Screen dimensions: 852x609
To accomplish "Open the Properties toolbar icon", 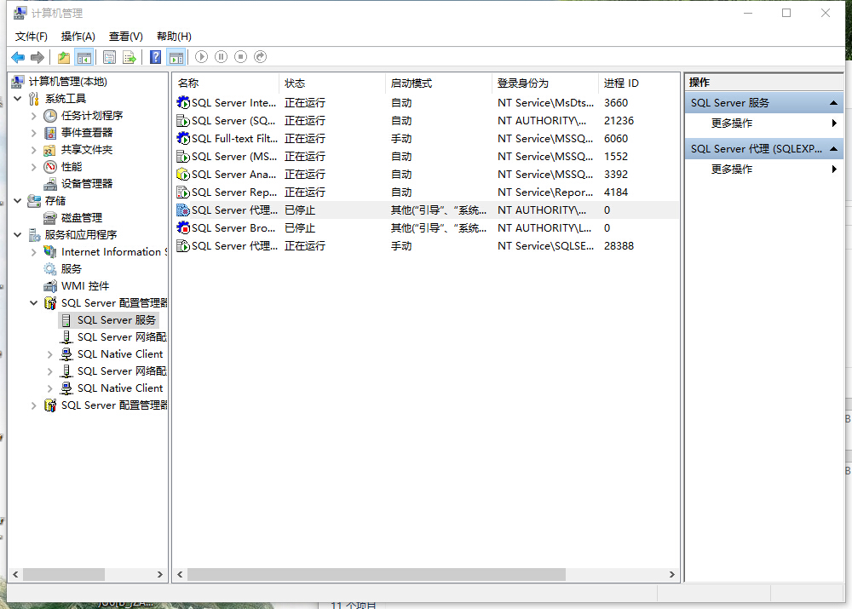I will click(109, 57).
